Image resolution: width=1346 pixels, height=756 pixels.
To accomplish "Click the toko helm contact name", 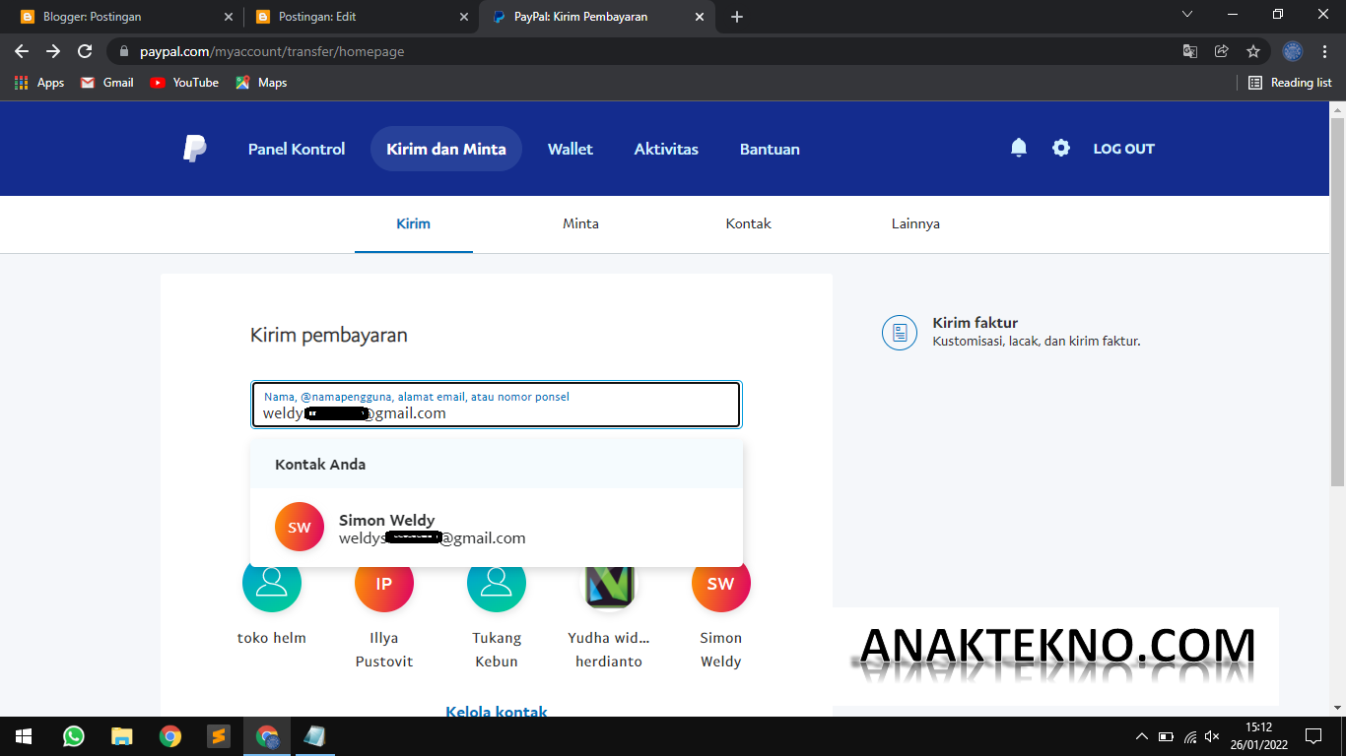I will [272, 638].
